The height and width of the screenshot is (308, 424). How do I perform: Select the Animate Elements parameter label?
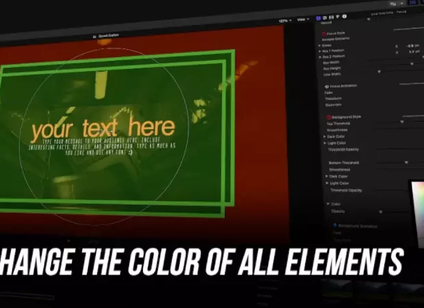coord(336,39)
